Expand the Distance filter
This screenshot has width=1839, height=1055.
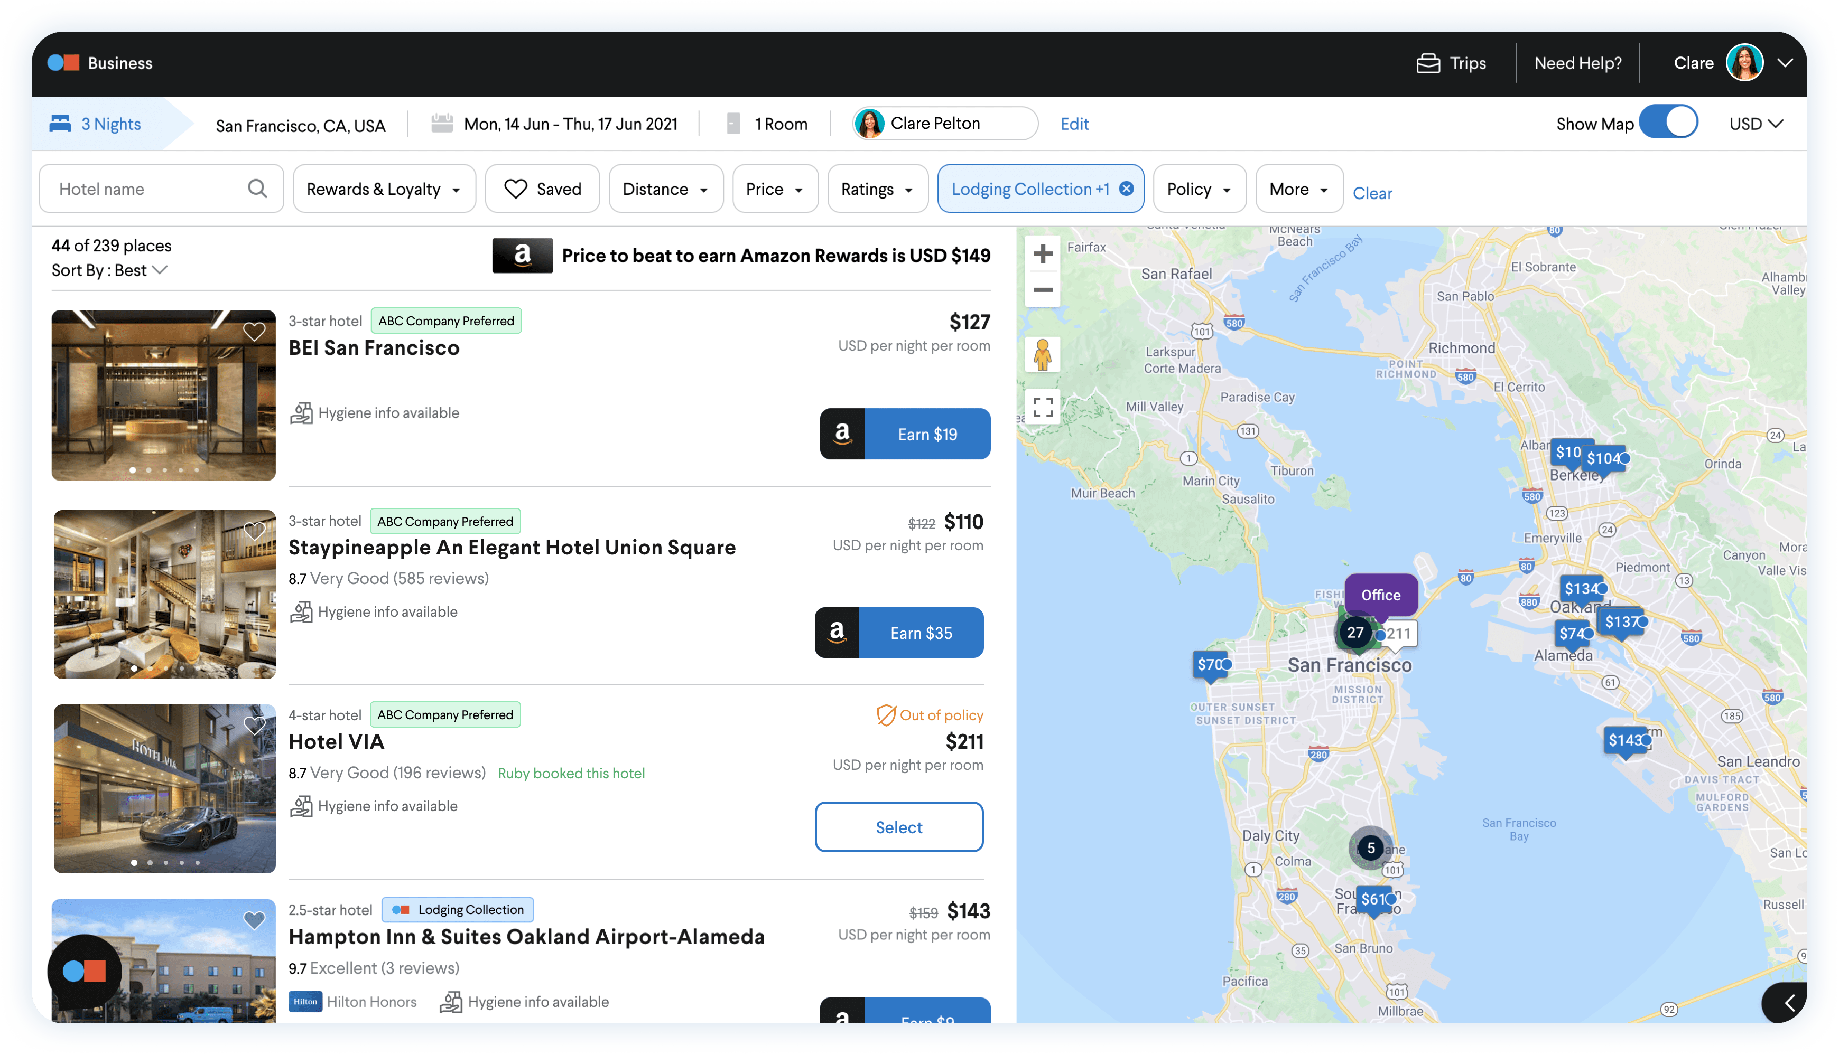[665, 189]
